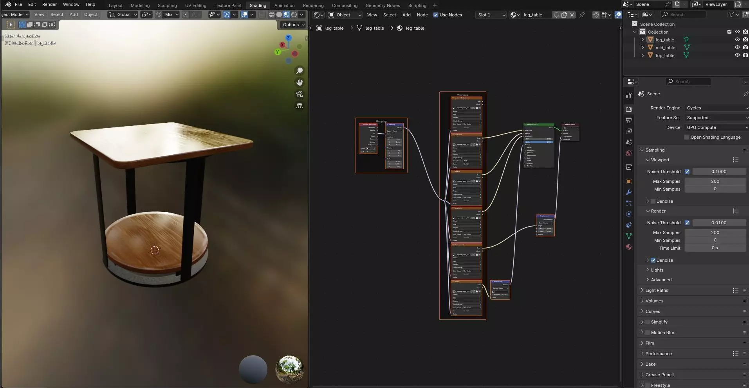This screenshot has width=749, height=388.
Task: Select rendered viewport shading mode
Action: click(x=294, y=14)
